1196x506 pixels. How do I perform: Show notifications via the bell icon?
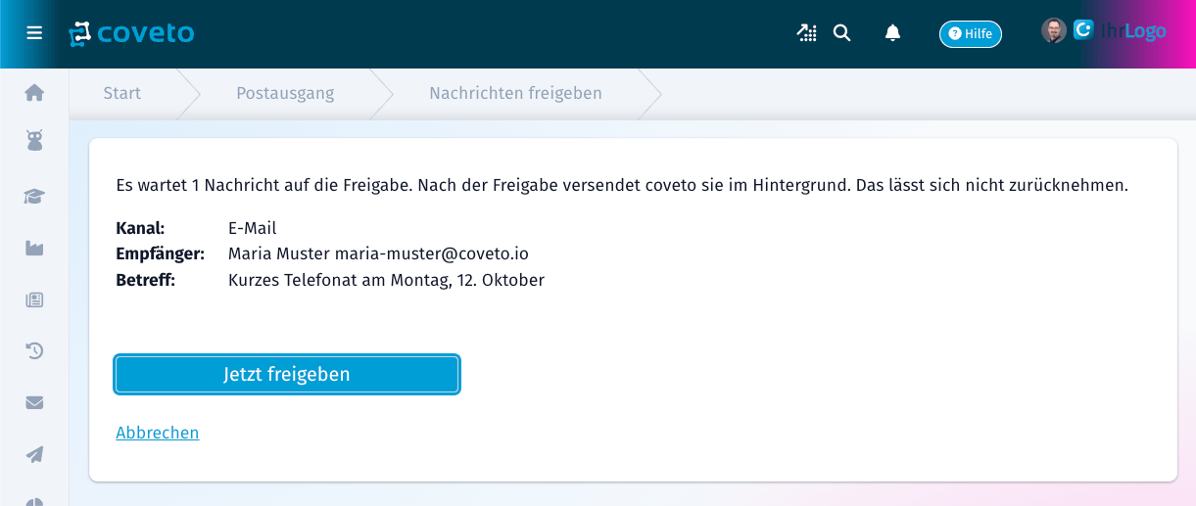click(x=892, y=33)
